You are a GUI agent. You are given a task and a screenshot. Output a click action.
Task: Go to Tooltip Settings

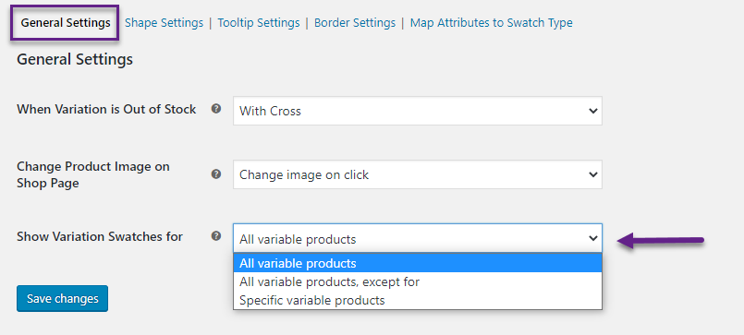coord(259,23)
